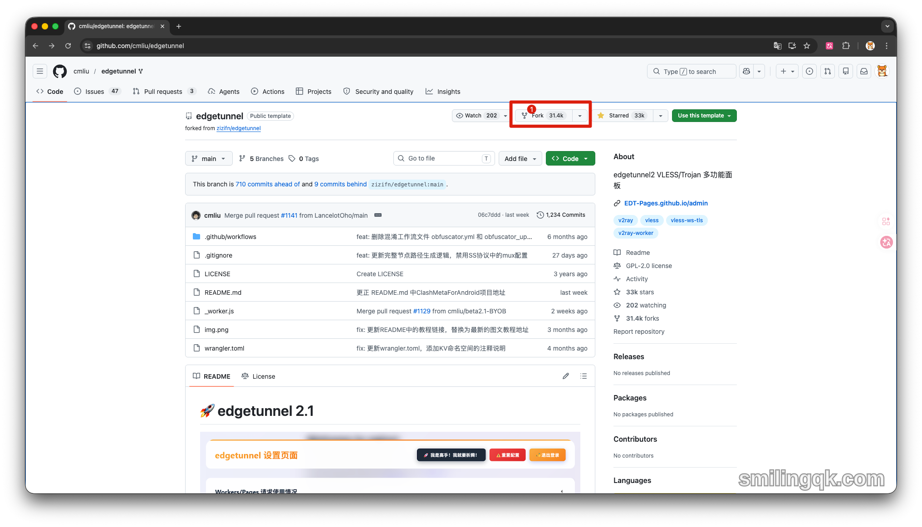The width and height of the screenshot is (922, 527).
Task: Click Report repository
Action: [x=639, y=332]
